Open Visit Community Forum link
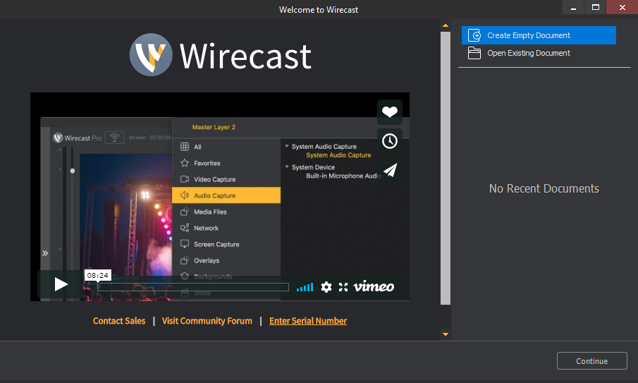Viewport: 638px width, 383px height. (207, 321)
